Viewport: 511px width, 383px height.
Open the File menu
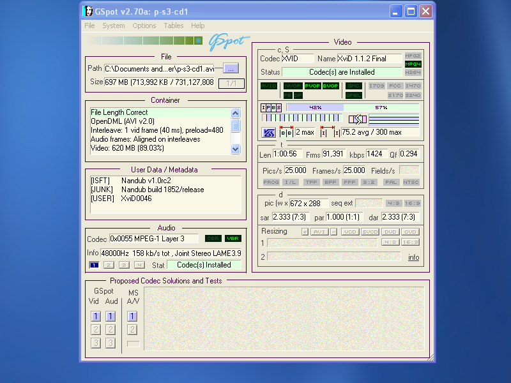[x=89, y=26]
